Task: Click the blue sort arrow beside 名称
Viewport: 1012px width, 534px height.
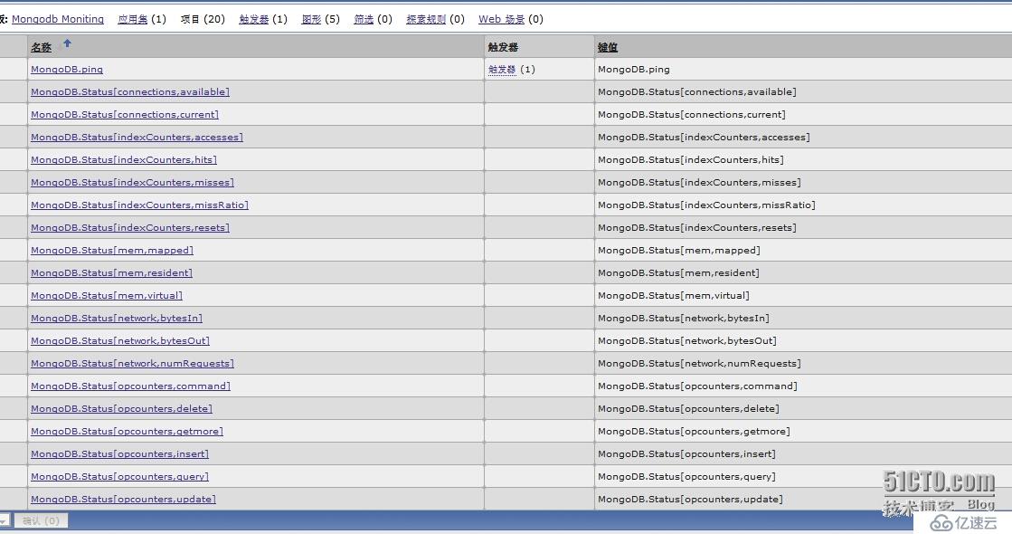Action: point(67,43)
